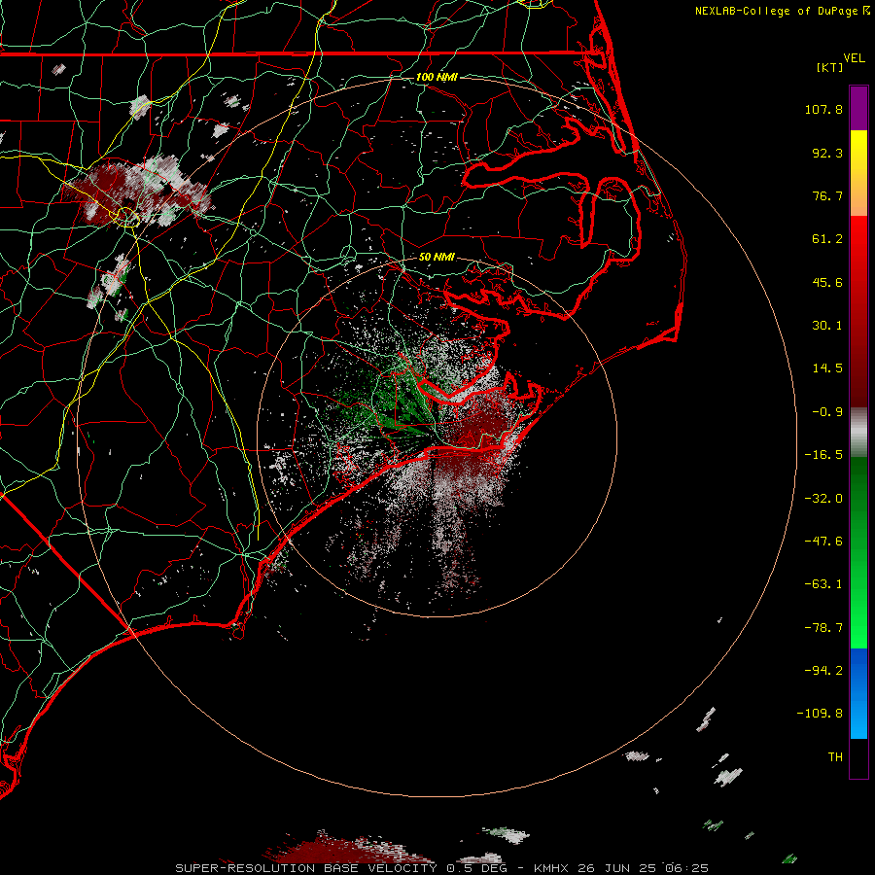Click the -109.8 velocity scale value
This screenshot has width=875, height=875.
coord(821,714)
